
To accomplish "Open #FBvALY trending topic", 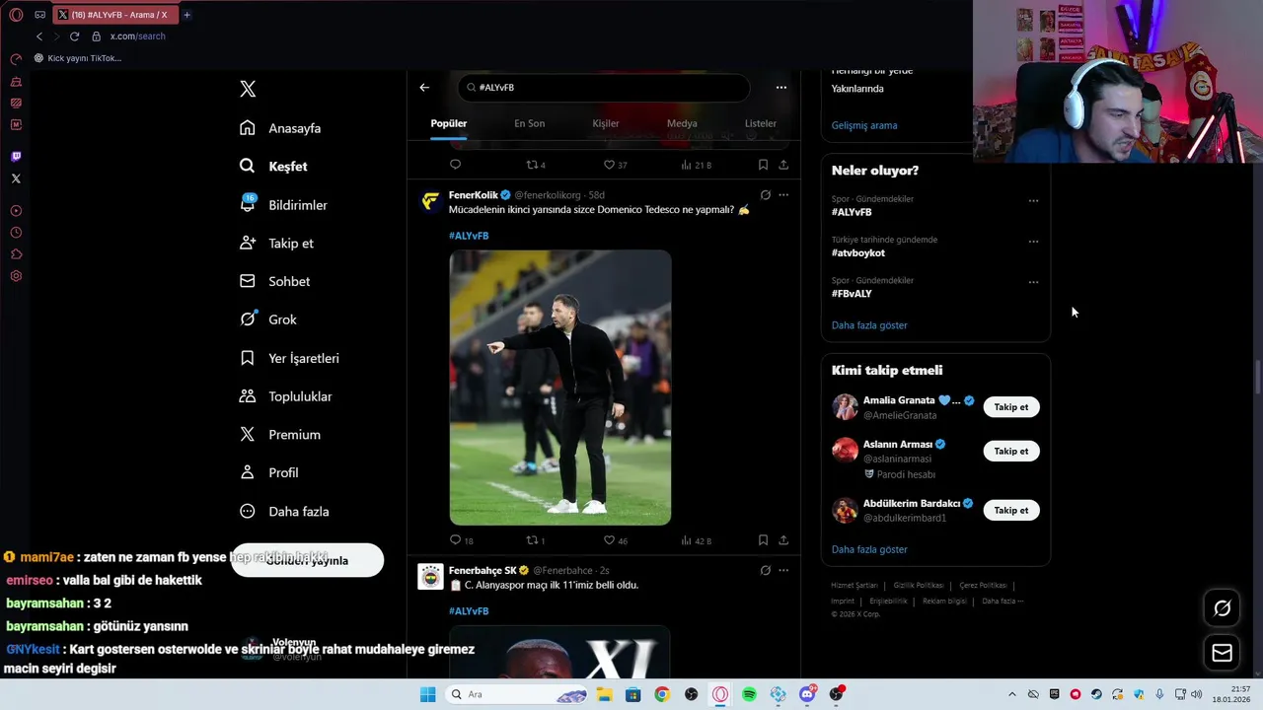I will [x=852, y=294].
